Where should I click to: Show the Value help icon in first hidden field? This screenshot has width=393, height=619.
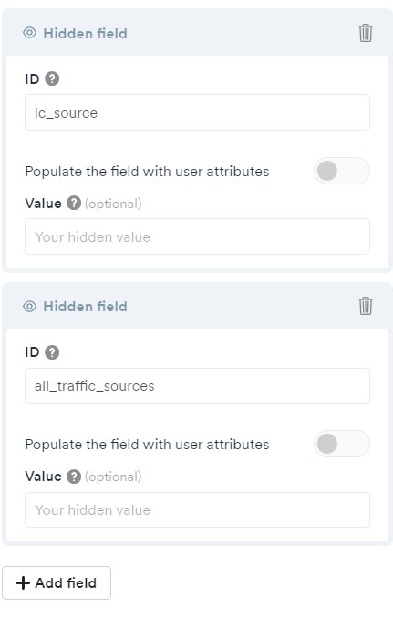tap(74, 204)
